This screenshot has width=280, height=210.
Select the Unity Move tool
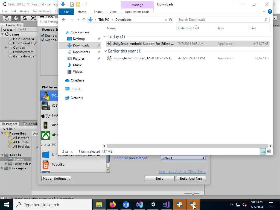[x=16, y=18]
